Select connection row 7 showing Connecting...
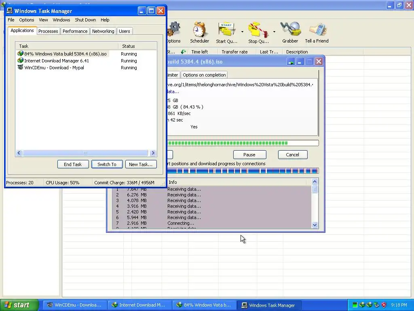Image resolution: width=414 pixels, height=311 pixels. click(212, 223)
